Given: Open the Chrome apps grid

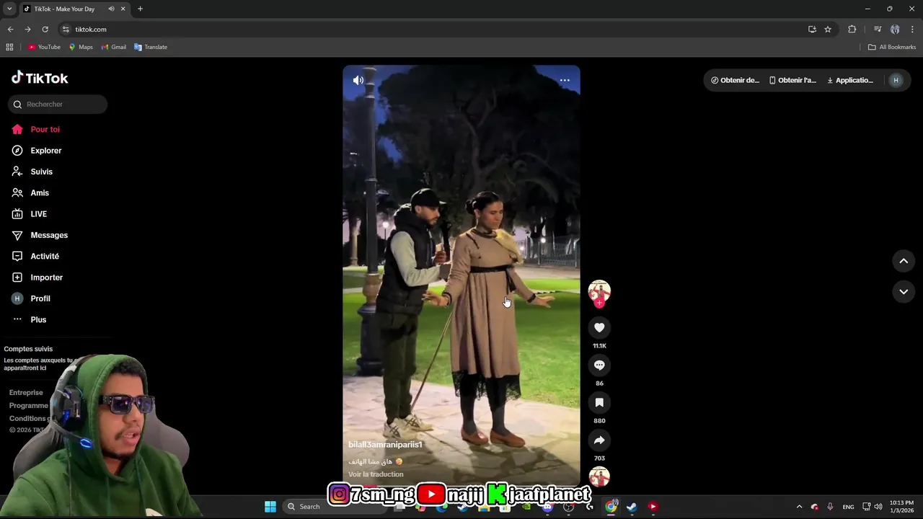Looking at the screenshot, I should tap(9, 47).
